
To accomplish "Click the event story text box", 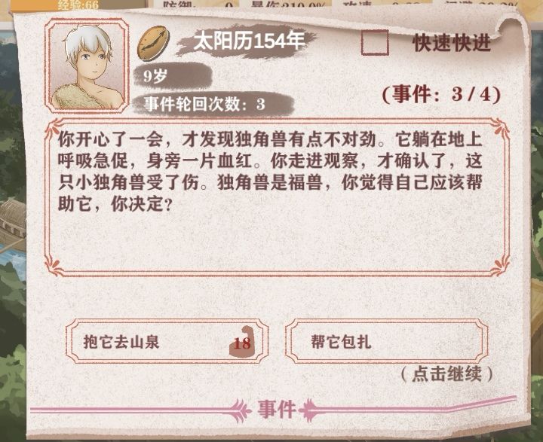I will [277, 197].
